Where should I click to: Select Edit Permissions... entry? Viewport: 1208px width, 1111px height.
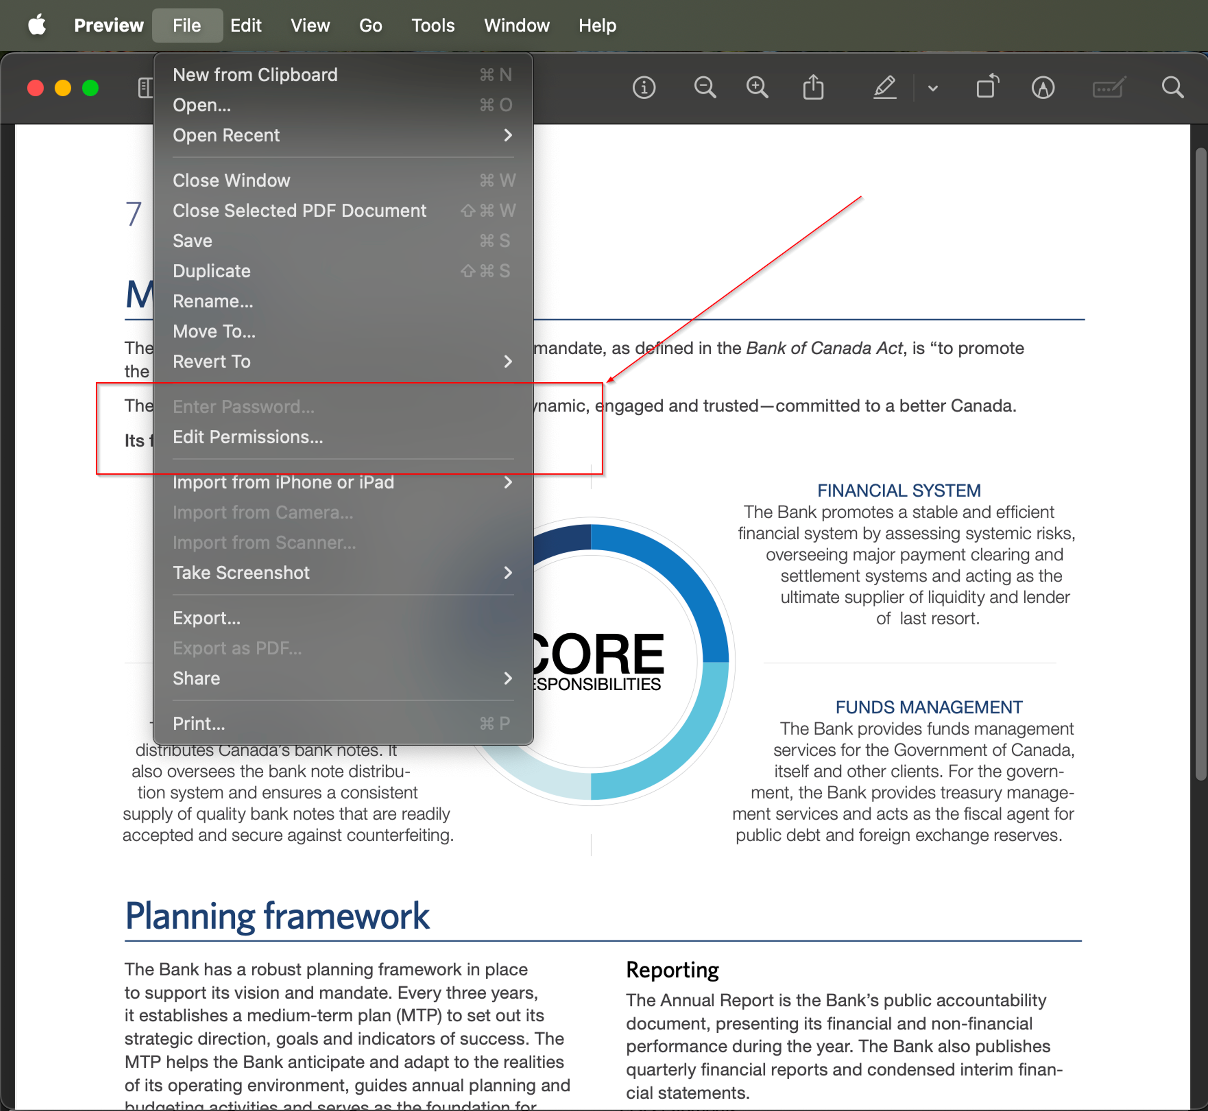pos(343,436)
